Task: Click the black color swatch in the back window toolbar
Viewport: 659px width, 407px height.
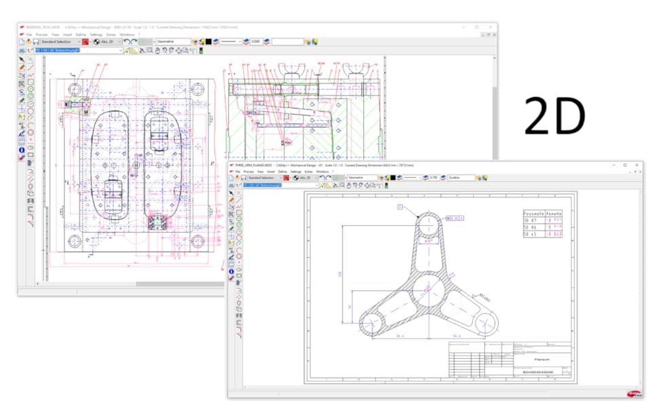Action: pyautogui.click(x=207, y=42)
